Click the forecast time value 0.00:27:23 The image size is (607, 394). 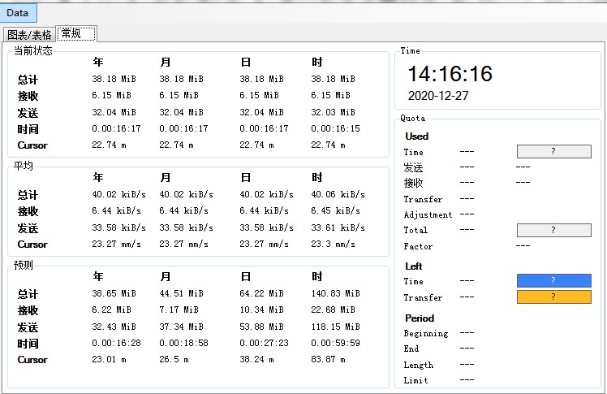click(264, 344)
